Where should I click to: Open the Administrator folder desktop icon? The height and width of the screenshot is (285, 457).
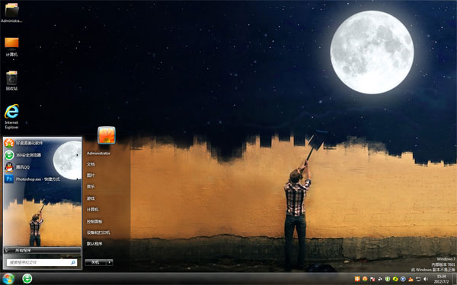[11, 12]
